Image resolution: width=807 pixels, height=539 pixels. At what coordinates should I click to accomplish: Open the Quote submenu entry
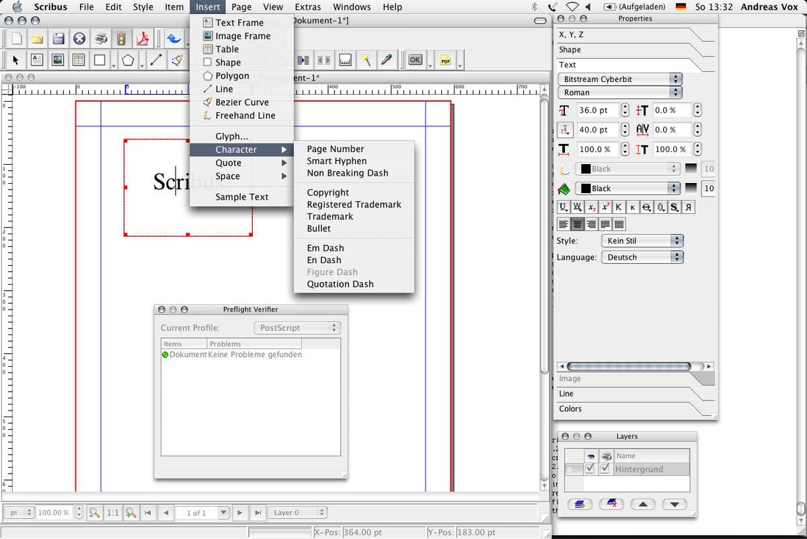[x=241, y=163]
